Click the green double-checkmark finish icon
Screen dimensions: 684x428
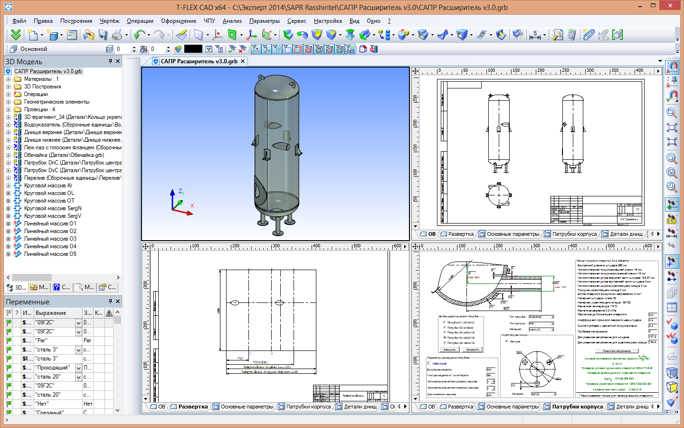tap(16, 35)
